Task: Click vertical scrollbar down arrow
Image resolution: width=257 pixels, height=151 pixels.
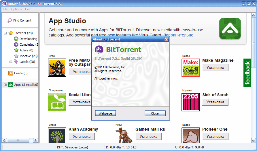Action: [253, 140]
